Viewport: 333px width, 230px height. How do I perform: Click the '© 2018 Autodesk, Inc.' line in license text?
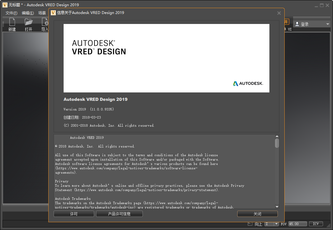pyautogui.click(x=95, y=146)
